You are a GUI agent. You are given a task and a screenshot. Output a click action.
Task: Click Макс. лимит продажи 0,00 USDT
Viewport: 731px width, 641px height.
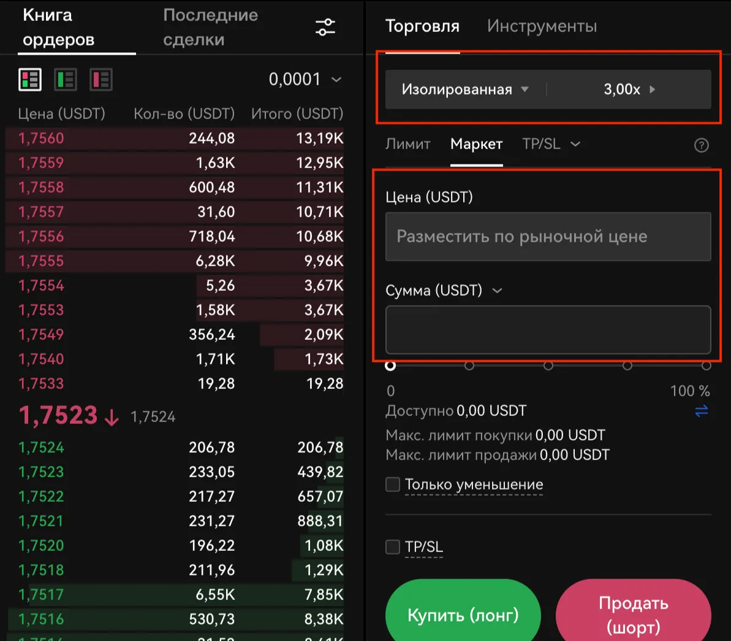coord(498,455)
